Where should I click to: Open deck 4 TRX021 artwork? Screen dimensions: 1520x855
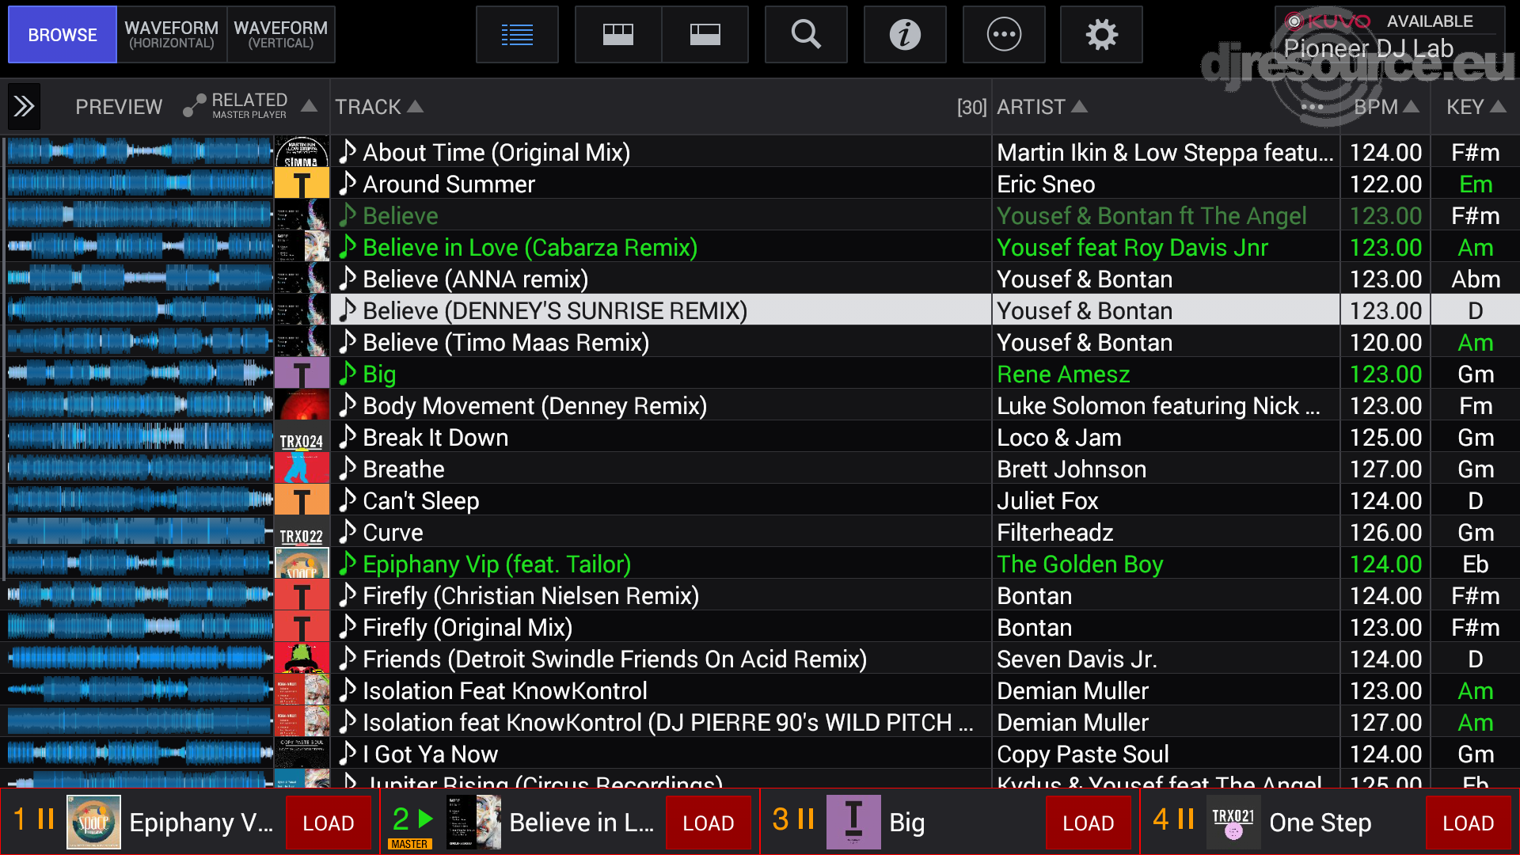1233,823
